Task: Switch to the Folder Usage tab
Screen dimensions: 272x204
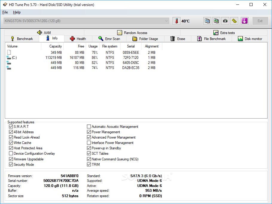Action: tap(145, 39)
